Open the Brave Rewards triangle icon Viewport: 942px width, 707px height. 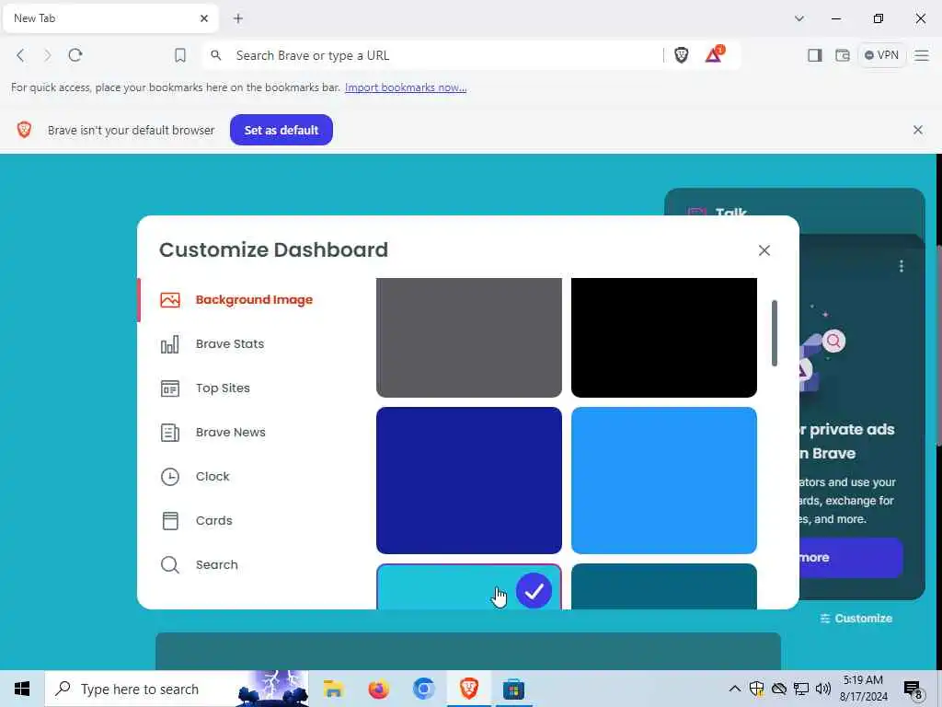[x=714, y=54]
